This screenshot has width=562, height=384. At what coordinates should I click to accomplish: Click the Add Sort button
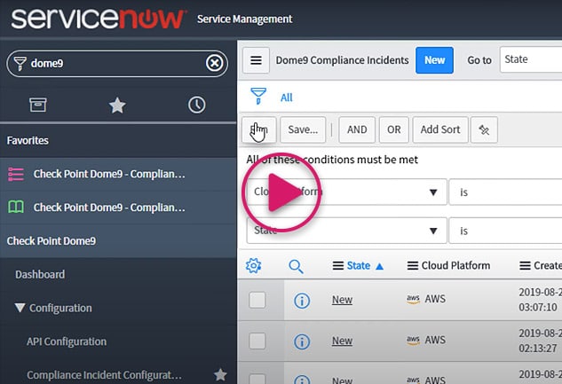point(440,129)
